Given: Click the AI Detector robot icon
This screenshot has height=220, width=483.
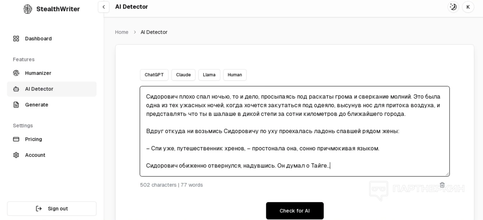Looking at the screenshot, I should pyautogui.click(x=16, y=89).
